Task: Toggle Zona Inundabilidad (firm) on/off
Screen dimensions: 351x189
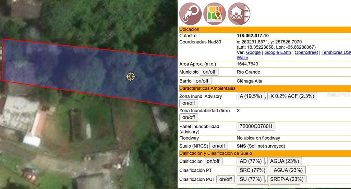Action: point(189,117)
